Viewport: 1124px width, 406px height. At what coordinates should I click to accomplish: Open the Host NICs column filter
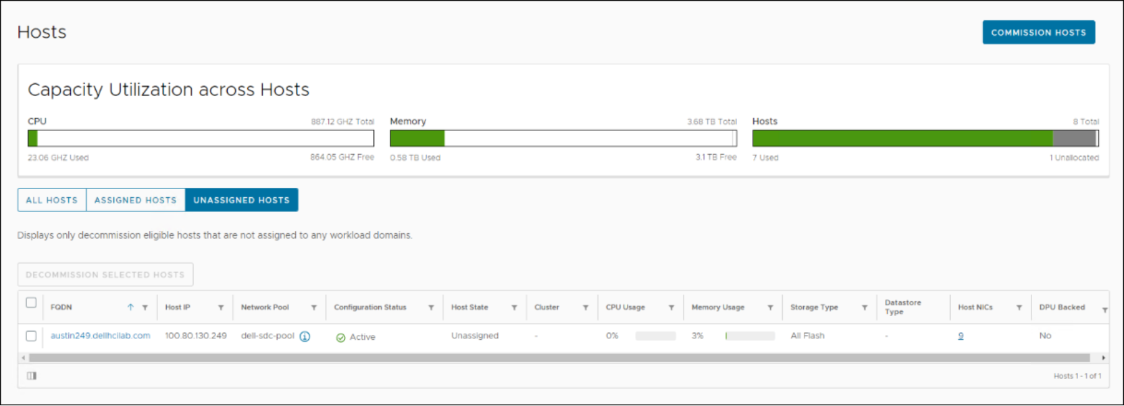1019,308
